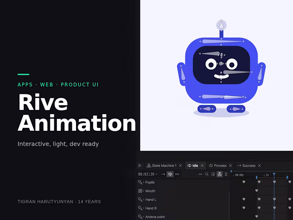
Task: Click the 'APPS · WEB · PRODUCT UI' text
Action: tap(58, 85)
